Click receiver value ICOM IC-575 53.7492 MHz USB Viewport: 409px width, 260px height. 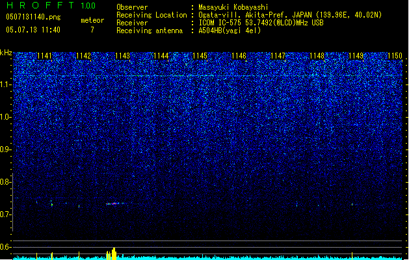[261, 23]
